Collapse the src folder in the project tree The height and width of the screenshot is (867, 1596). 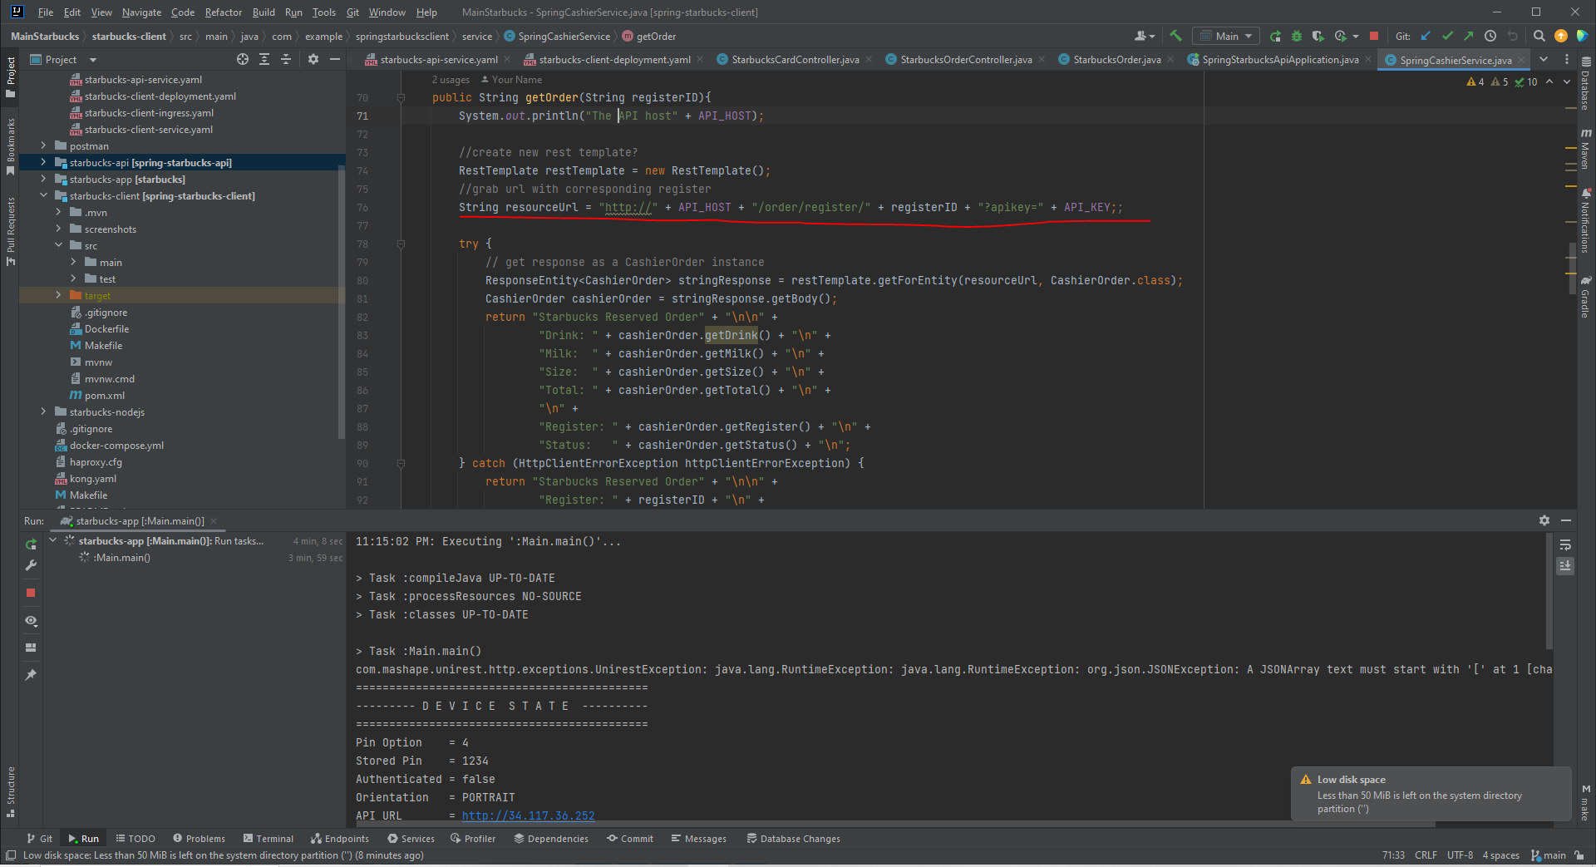(x=58, y=245)
